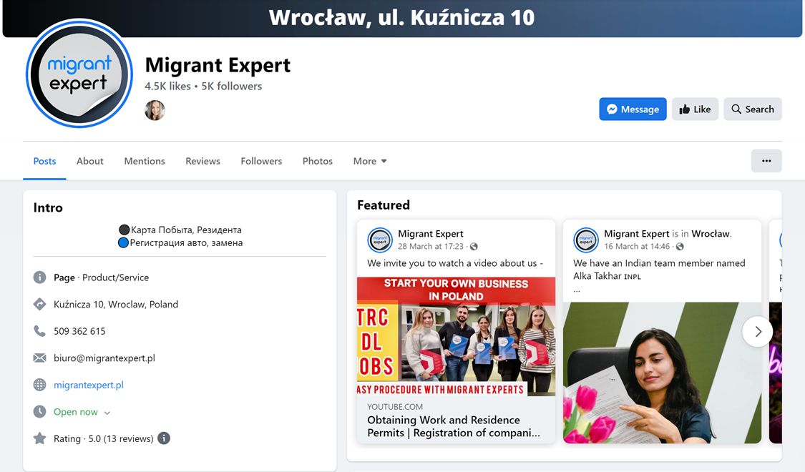Viewport: 805px width, 472px height.
Task: Like the Migrant Expert page
Action: 695,109
